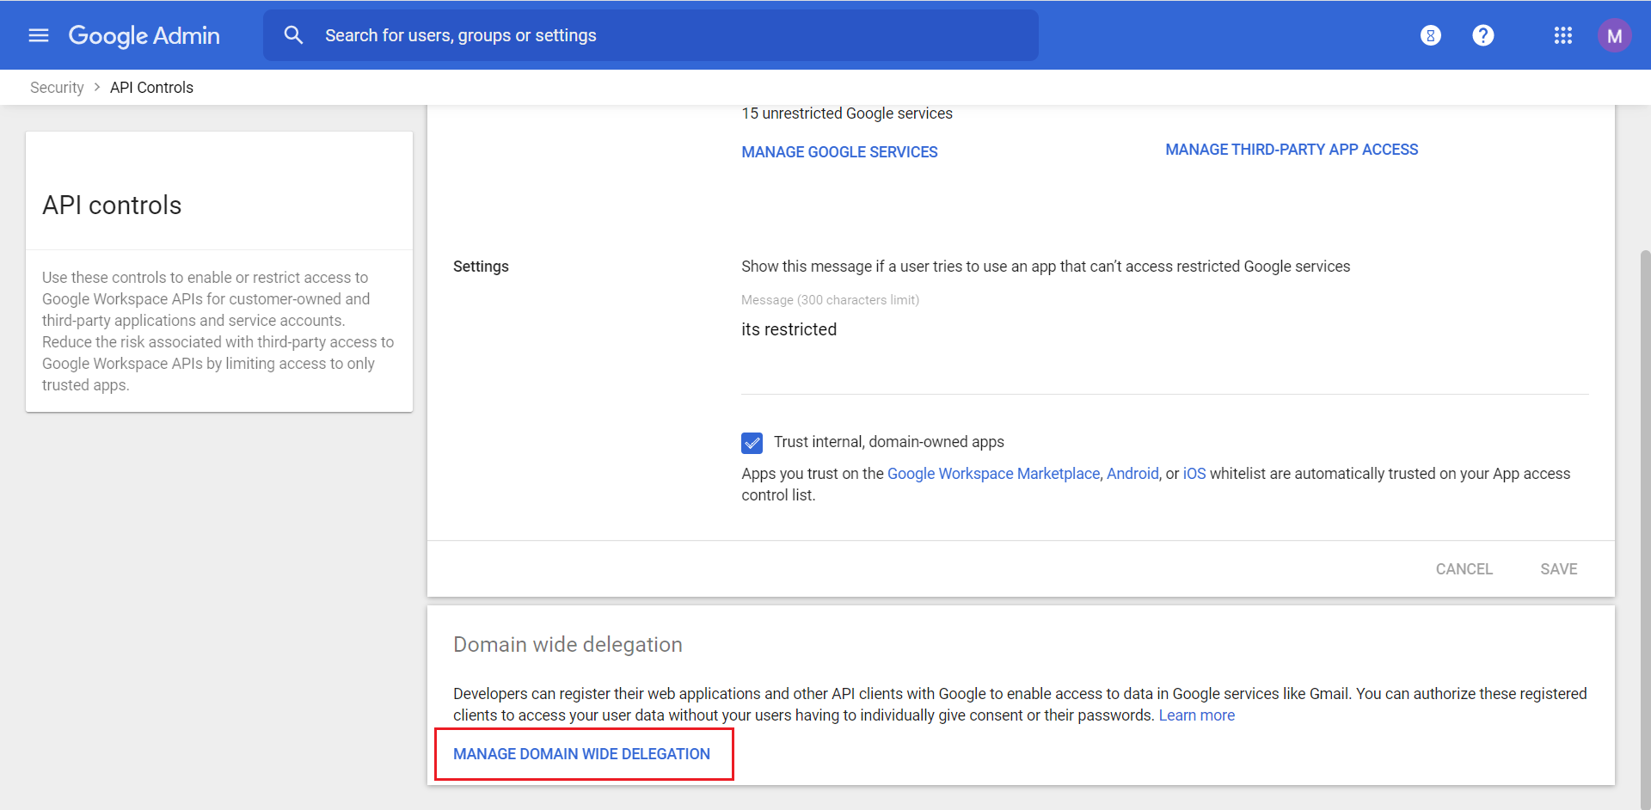Click Manage Google Services link
The height and width of the screenshot is (810, 1651).
click(x=839, y=152)
